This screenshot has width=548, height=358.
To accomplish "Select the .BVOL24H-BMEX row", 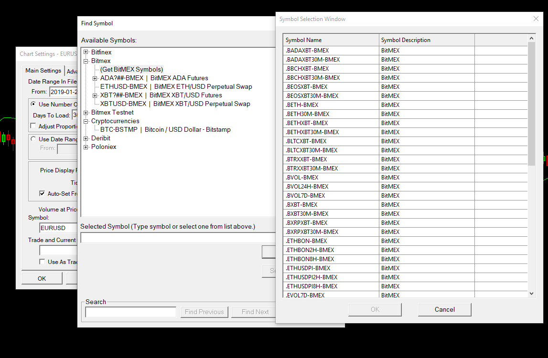I will click(406, 187).
